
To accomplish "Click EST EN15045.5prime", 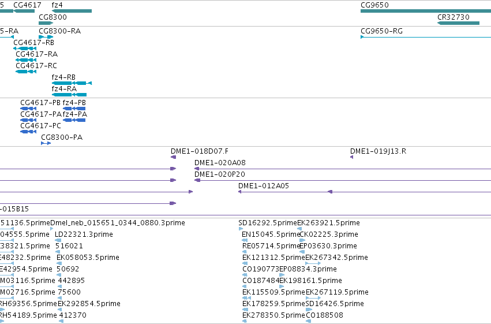I will click(271, 234).
